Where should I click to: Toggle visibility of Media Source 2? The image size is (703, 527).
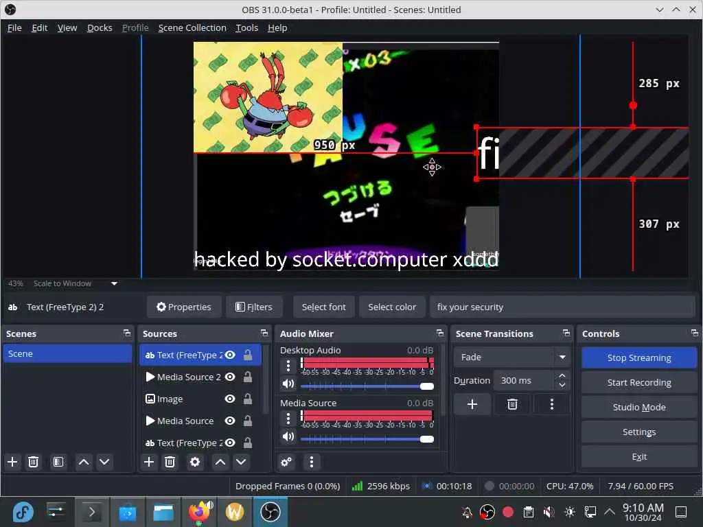[230, 377]
